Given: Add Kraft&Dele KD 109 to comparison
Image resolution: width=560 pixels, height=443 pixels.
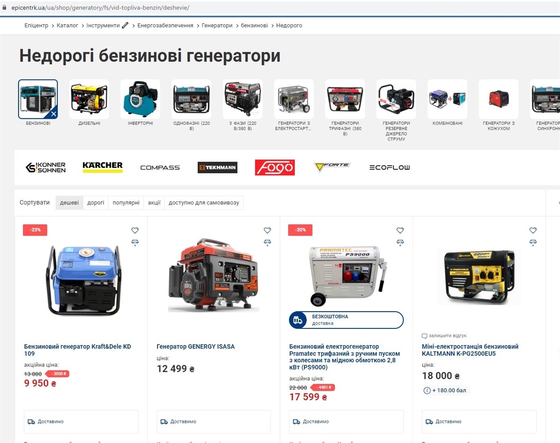Looking at the screenshot, I should point(135,242).
